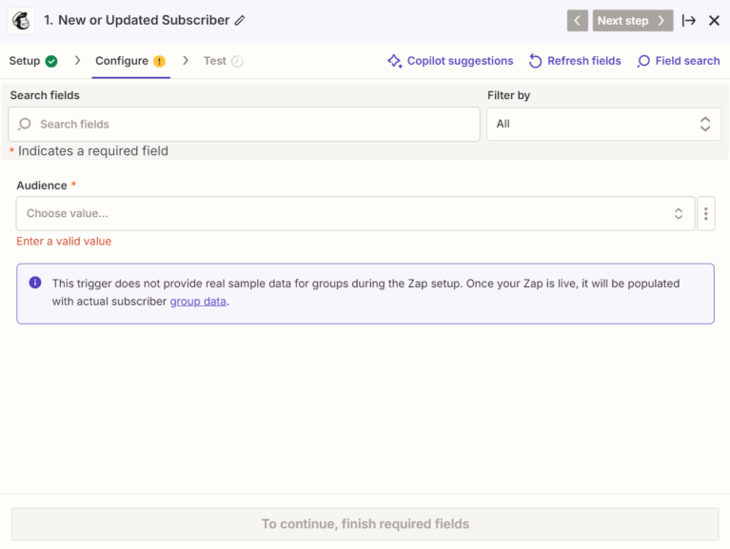
Task: Click the 'Enter a valid value' error text
Action: 64,241
